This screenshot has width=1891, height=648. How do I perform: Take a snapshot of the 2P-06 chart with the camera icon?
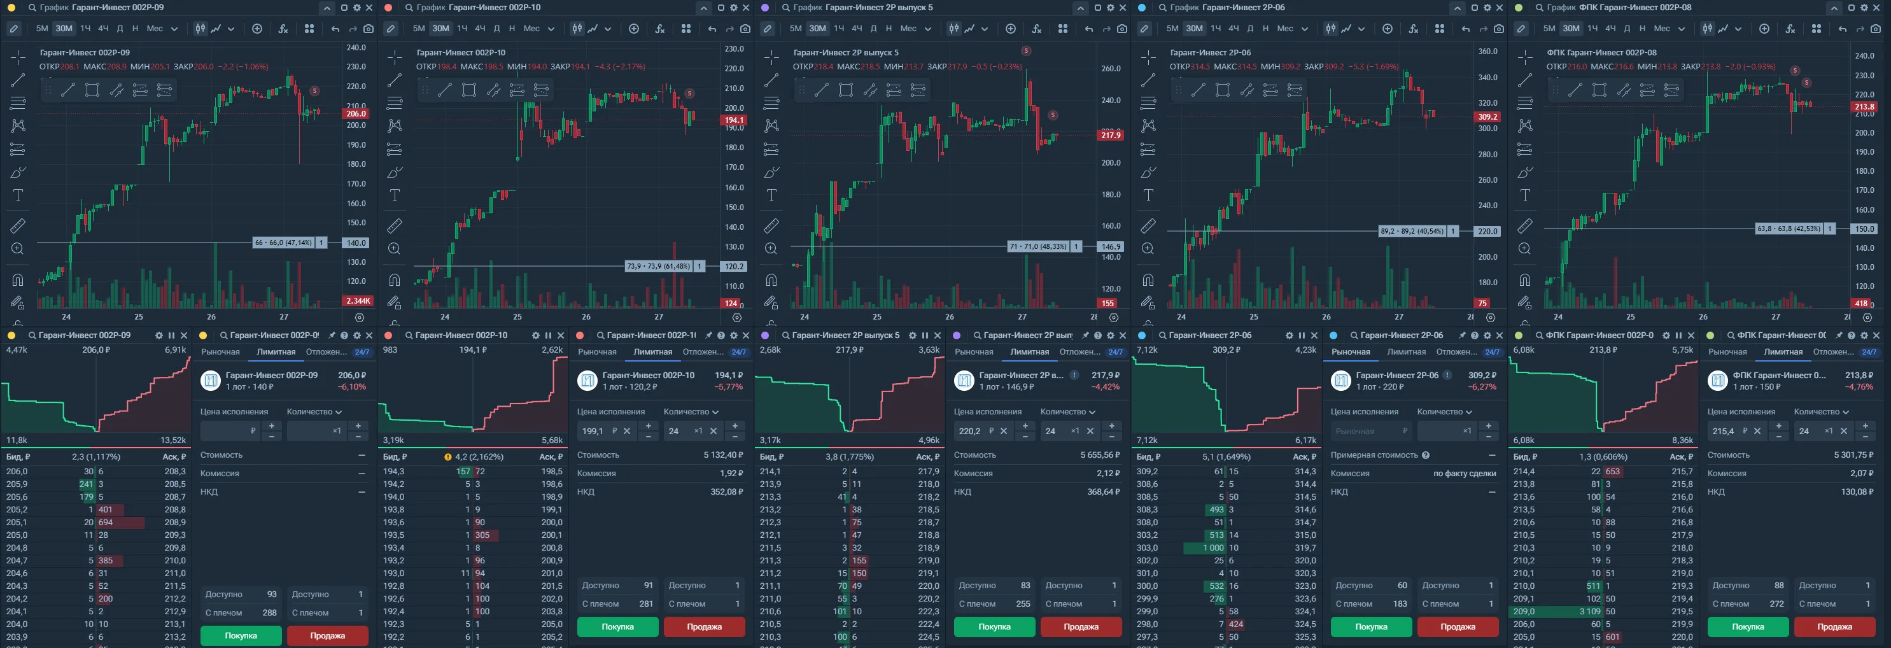pos(1498,29)
